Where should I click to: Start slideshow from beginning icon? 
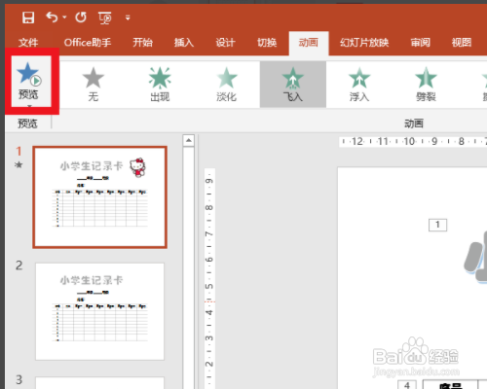[x=105, y=18]
